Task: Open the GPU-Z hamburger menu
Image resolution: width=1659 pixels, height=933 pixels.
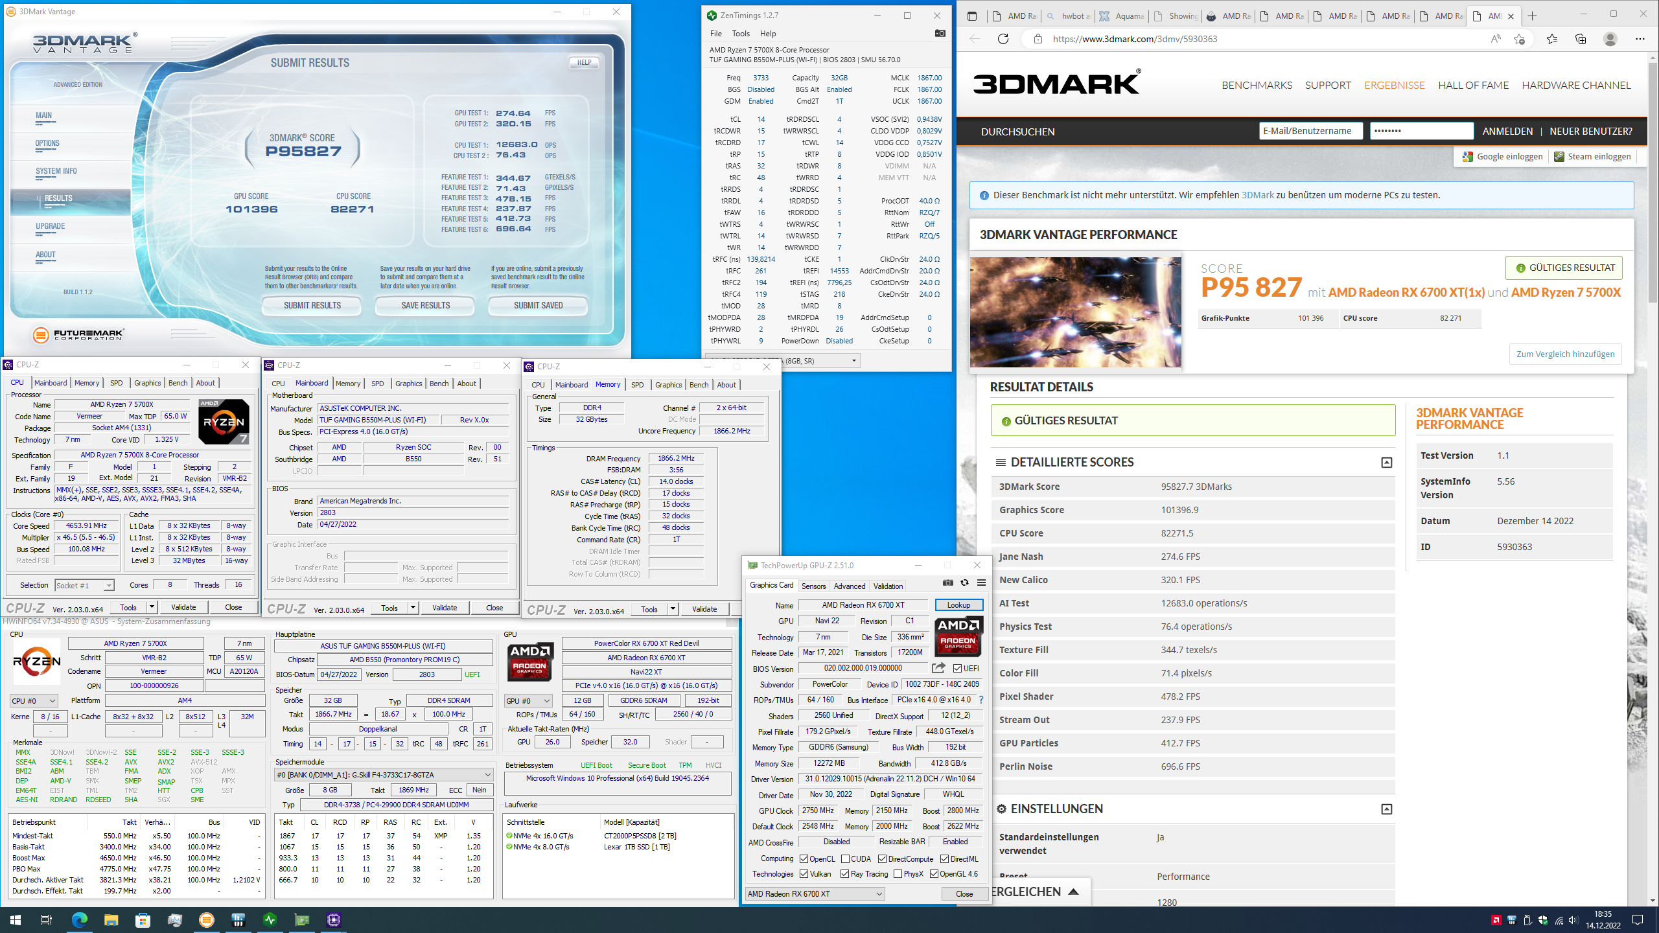Action: [x=981, y=582]
